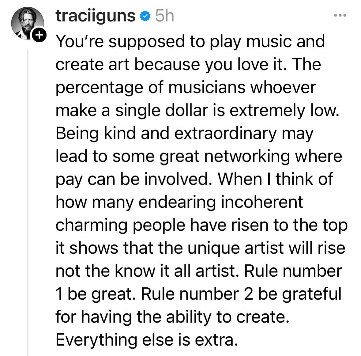361x356 pixels.
Task: Tap the line "make a single dollar is extremely low"
Action: click(197, 110)
